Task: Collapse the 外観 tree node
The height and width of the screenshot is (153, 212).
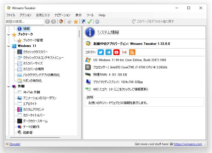Action: click(x=8, y=86)
